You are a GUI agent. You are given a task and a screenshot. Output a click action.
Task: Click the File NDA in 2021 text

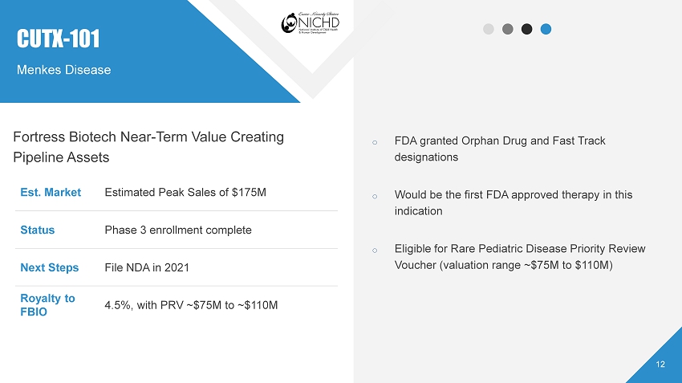coord(147,267)
